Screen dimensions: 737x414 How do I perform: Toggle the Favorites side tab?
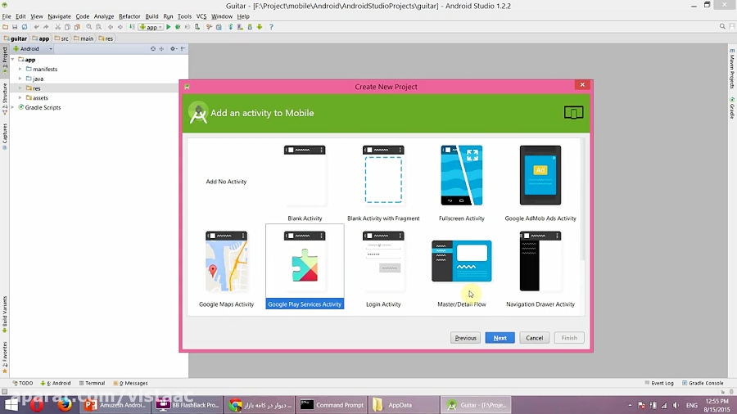[5, 358]
